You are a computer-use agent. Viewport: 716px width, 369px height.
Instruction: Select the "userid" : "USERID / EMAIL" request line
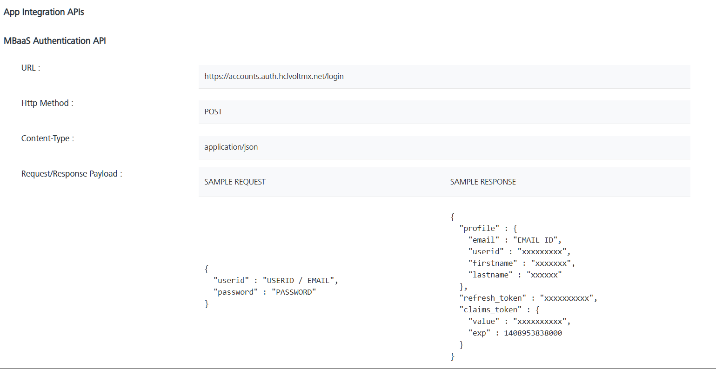[x=275, y=281]
